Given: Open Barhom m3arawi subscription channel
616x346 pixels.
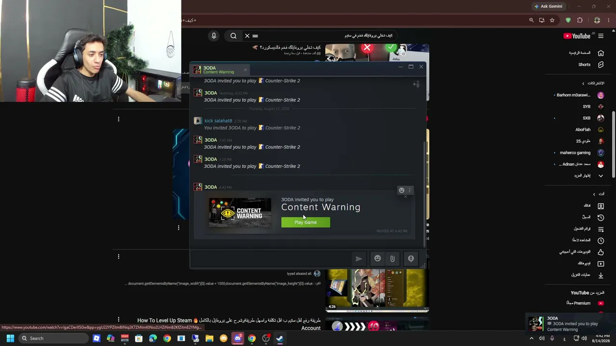Looking at the screenshot, I should pos(579,95).
